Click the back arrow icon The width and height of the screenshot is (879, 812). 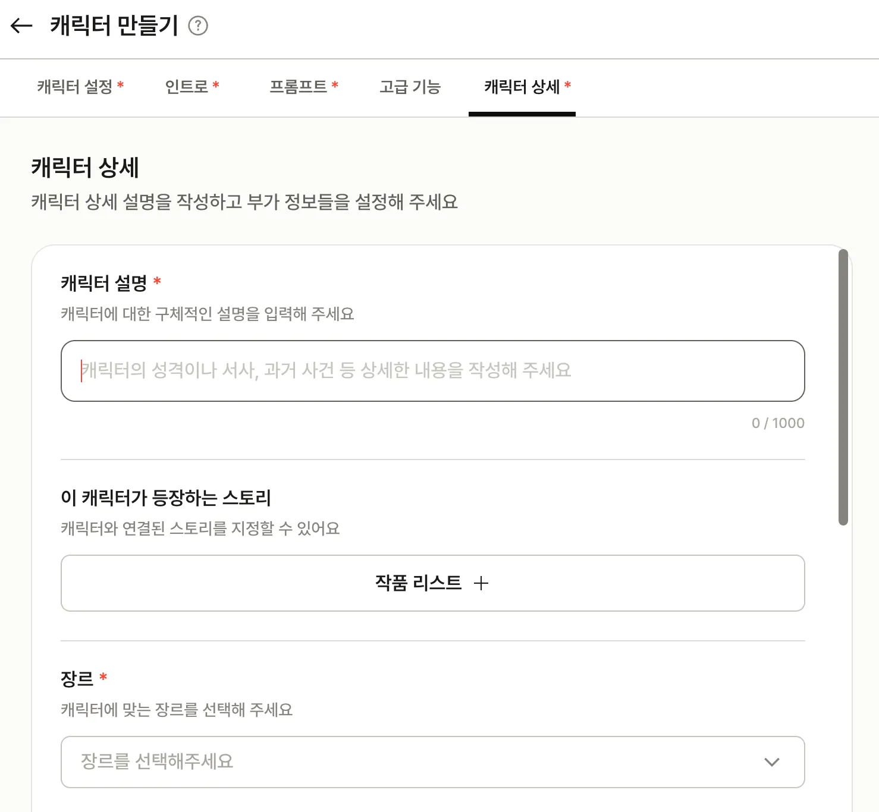tap(22, 26)
